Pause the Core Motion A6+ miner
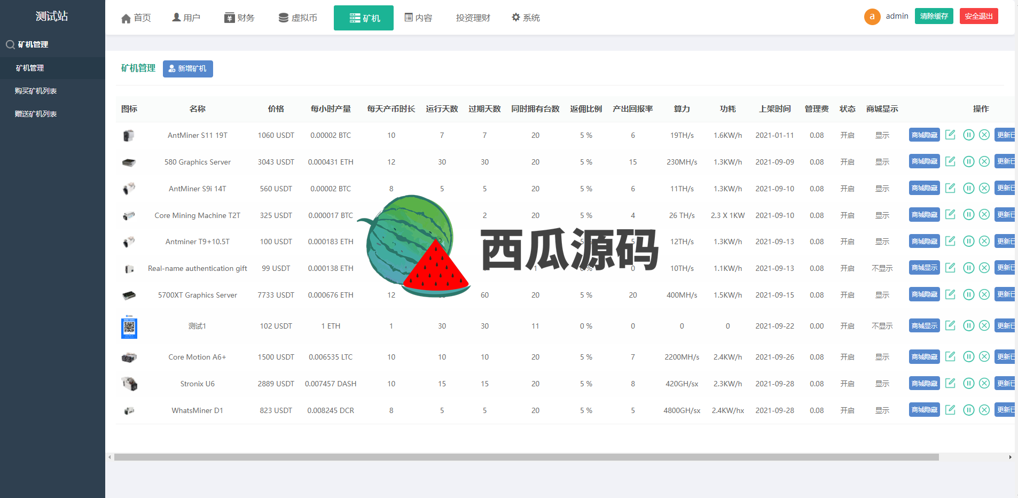 pos(969,356)
